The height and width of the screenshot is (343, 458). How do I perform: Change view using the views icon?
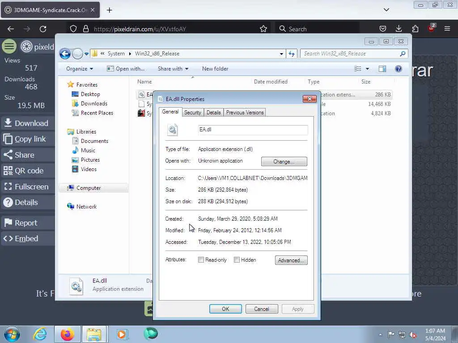click(358, 69)
